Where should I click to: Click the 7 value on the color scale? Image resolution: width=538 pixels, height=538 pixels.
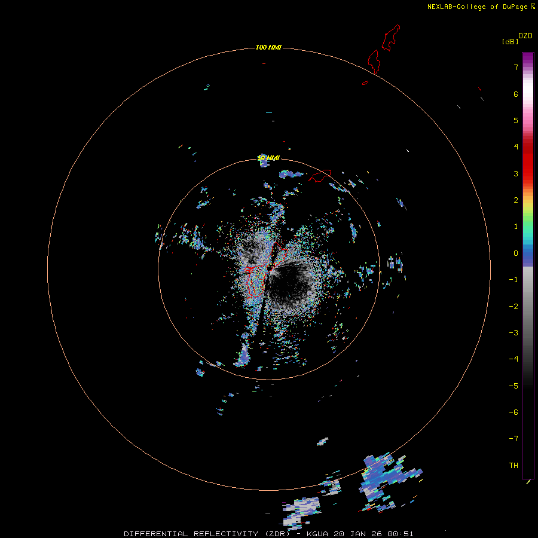[516, 67]
